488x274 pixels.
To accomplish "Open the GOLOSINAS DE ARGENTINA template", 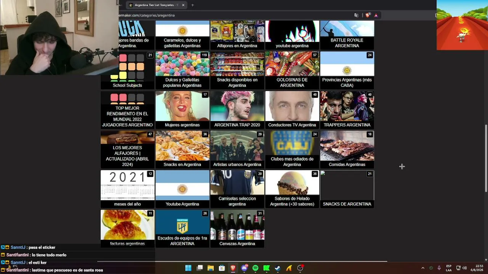I will click(292, 70).
